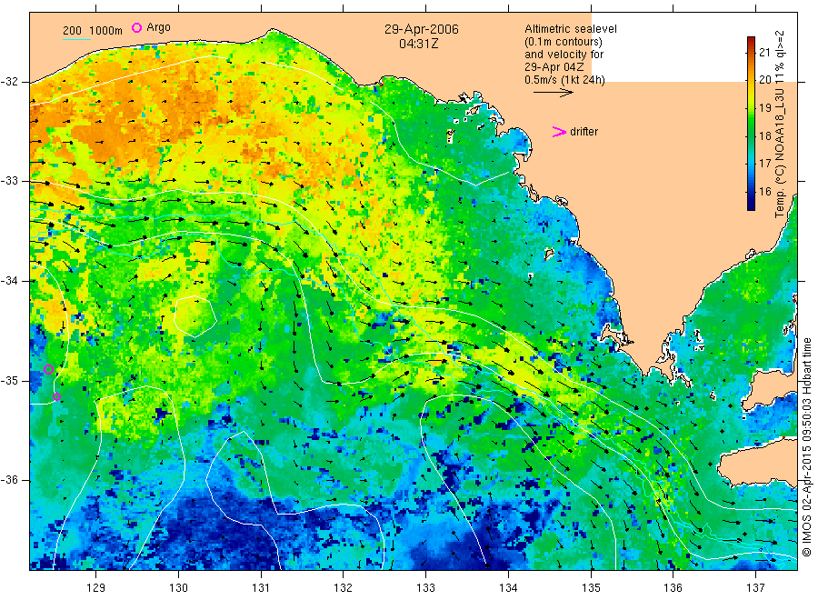Click the -32 latitude axis label
818x600 pixels.
[x=9, y=82]
